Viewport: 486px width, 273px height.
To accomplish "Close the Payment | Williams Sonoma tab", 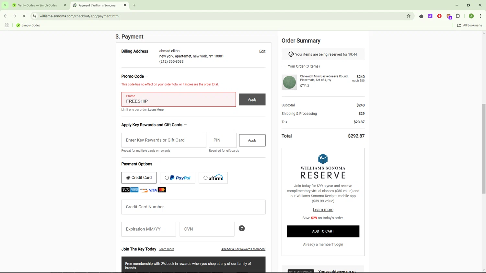I will click(x=125, y=5).
